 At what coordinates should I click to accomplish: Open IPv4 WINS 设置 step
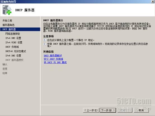(14, 42)
